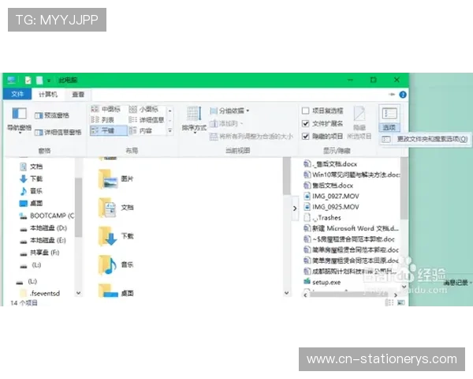
Task: Select 下载 in the navigation tree
Action: click(x=31, y=178)
